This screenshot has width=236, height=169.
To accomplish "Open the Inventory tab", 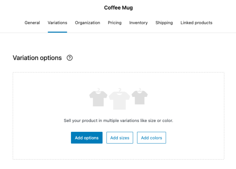I will pos(138,23).
